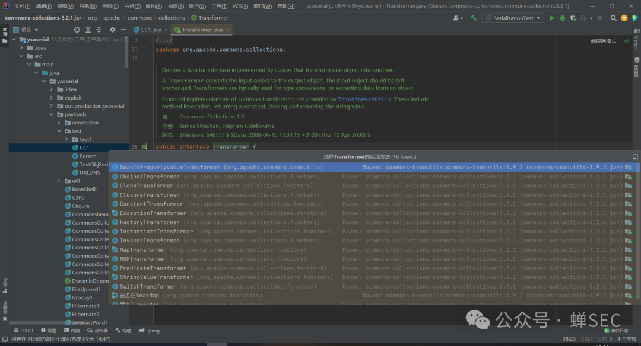Expand the util folder in project tree
This screenshot has height=346, width=641.
59,181
